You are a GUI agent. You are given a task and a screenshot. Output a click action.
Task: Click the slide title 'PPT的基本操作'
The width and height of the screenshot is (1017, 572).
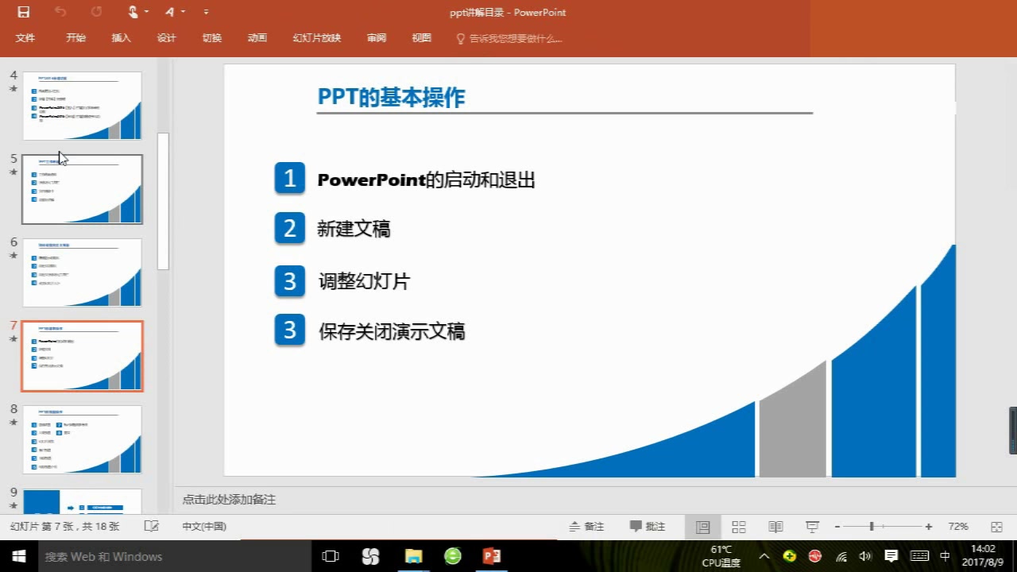coord(391,97)
